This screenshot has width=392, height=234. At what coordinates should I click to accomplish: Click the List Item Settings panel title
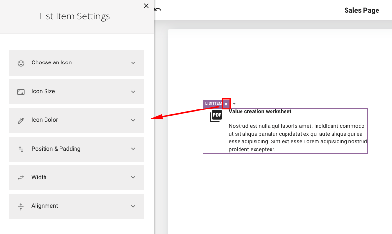pyautogui.click(x=74, y=16)
